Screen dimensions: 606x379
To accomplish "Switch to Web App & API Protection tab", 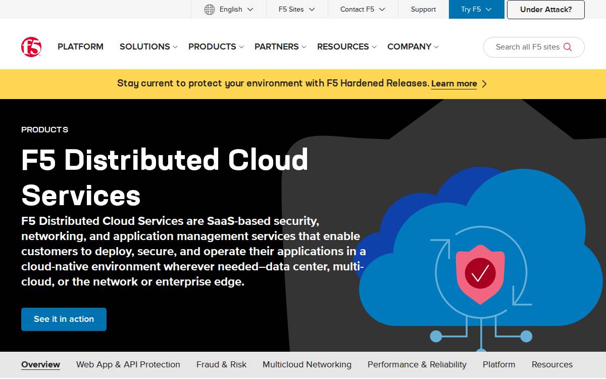I will point(128,364).
